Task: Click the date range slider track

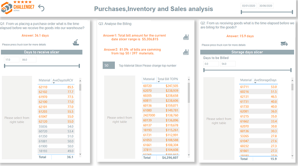Action: pyautogui.click(x=267, y=12)
